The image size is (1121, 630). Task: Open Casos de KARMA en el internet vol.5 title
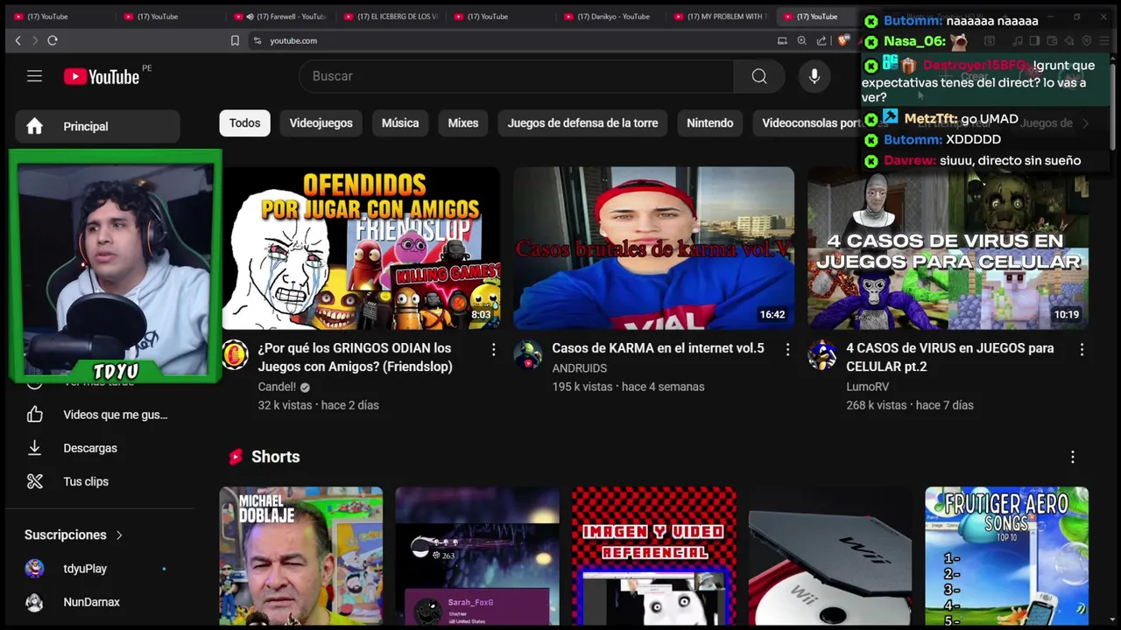coord(658,348)
